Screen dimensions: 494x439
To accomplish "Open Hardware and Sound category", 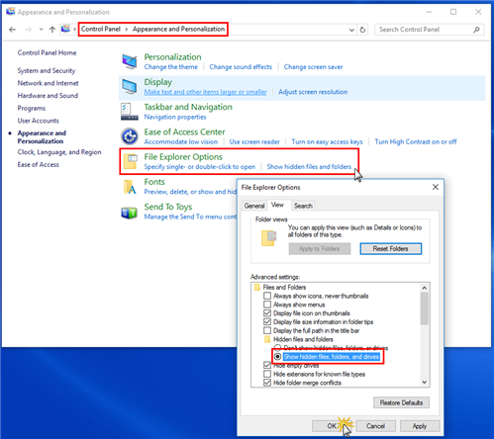I will pyautogui.click(x=48, y=96).
